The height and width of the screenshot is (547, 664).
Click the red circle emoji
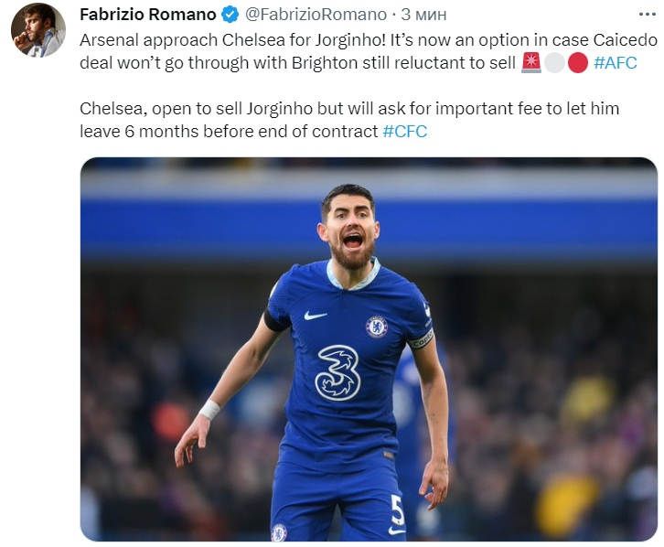click(577, 62)
